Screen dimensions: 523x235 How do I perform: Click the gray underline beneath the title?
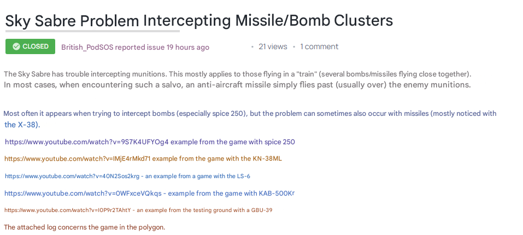click(92, 31)
